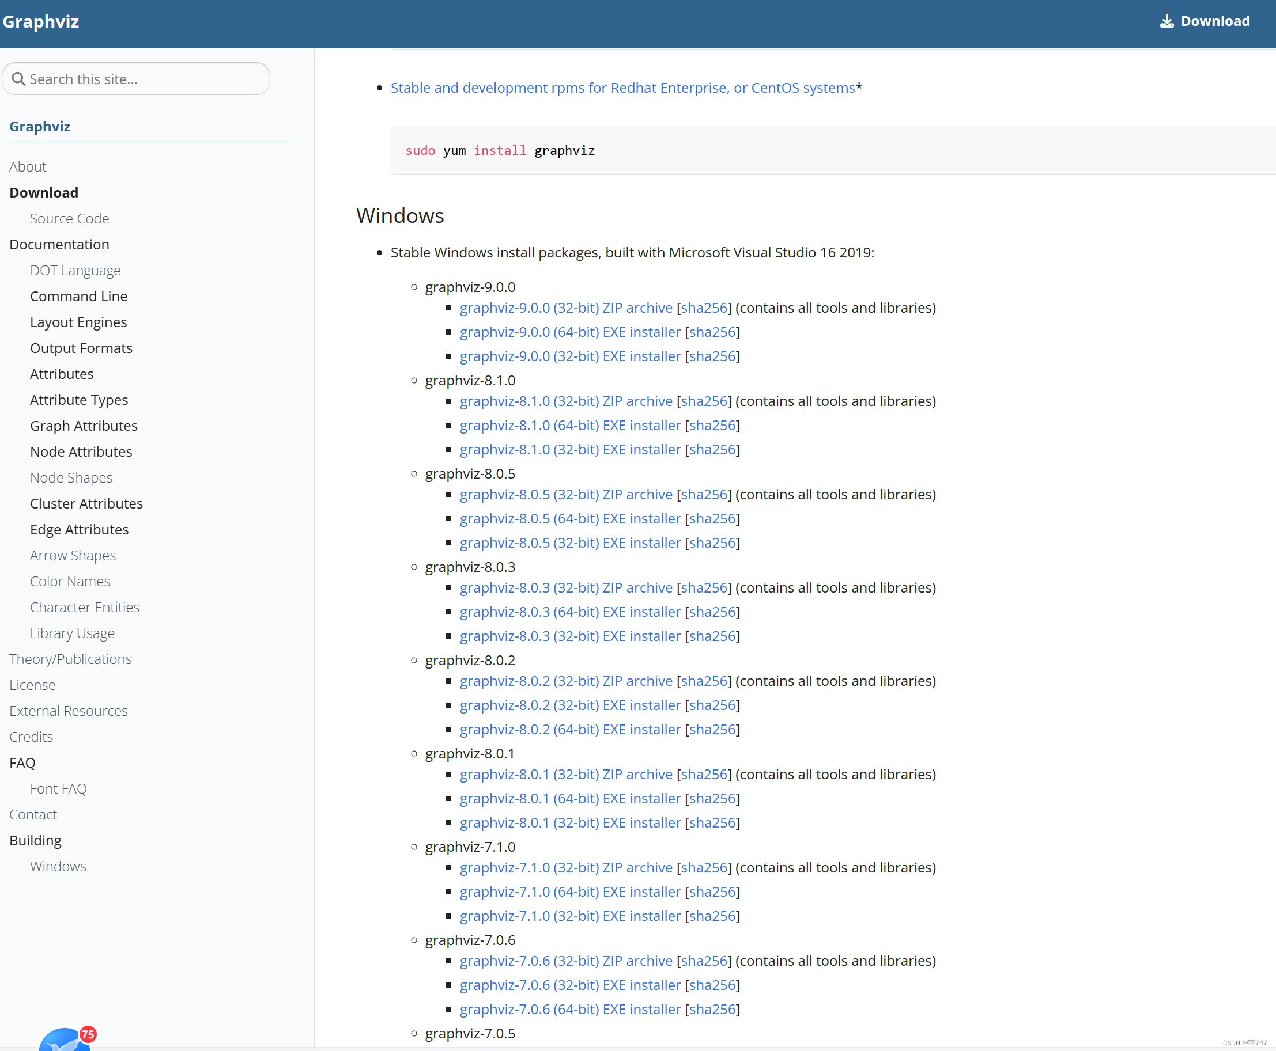This screenshot has height=1051, width=1276.
Task: Download graphviz-8.1.0 32-bit ZIP archive
Action: click(565, 401)
